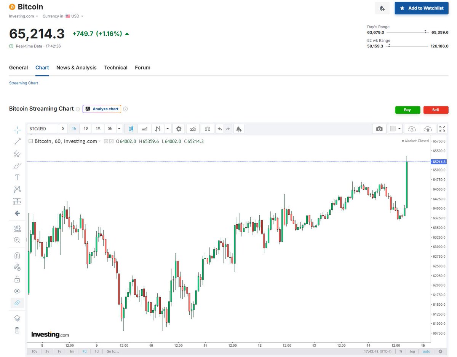Load saved chart layout from cloud
The height and width of the screenshot is (357, 457).
(x=412, y=129)
